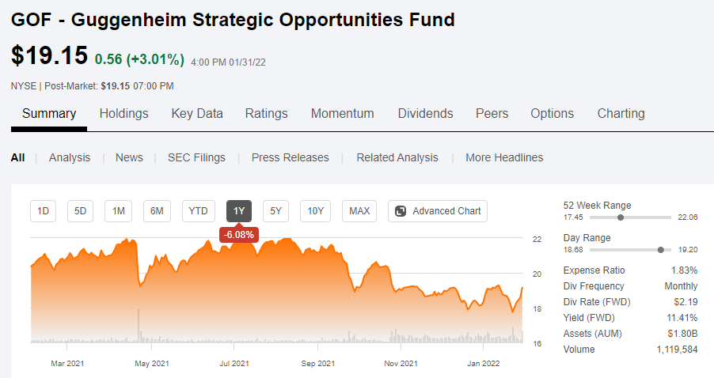Filter headlines by SEC Filings
The image size is (714, 378).
[197, 157]
